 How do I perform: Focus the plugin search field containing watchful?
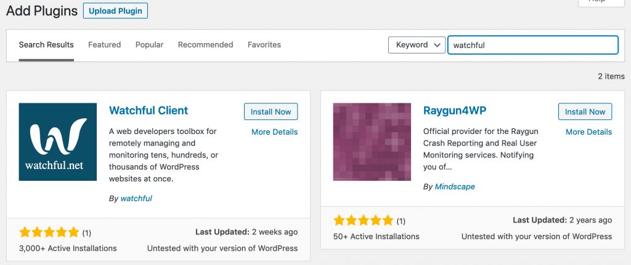pyautogui.click(x=533, y=45)
